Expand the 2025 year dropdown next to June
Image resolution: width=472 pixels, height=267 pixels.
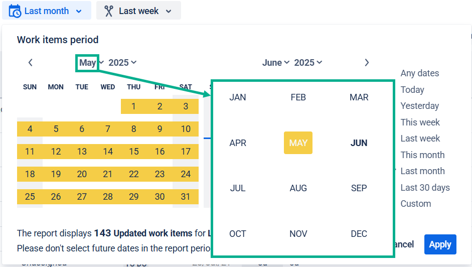308,63
